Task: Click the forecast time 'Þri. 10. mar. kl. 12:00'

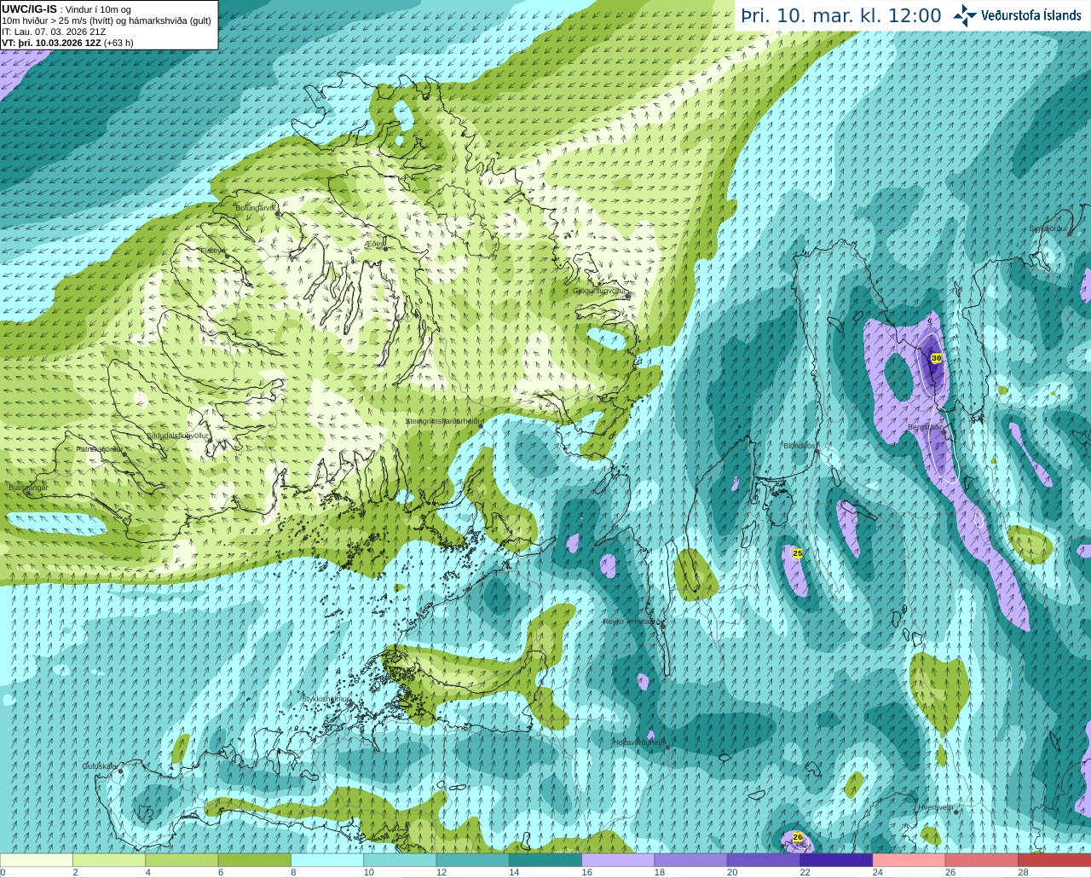Action: [x=841, y=15]
